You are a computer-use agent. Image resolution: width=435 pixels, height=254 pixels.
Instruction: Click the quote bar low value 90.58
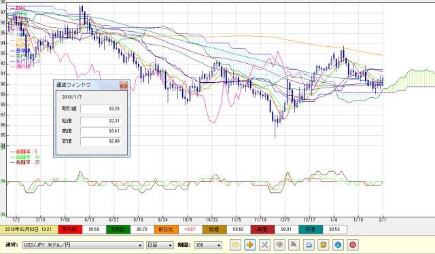(x=334, y=230)
